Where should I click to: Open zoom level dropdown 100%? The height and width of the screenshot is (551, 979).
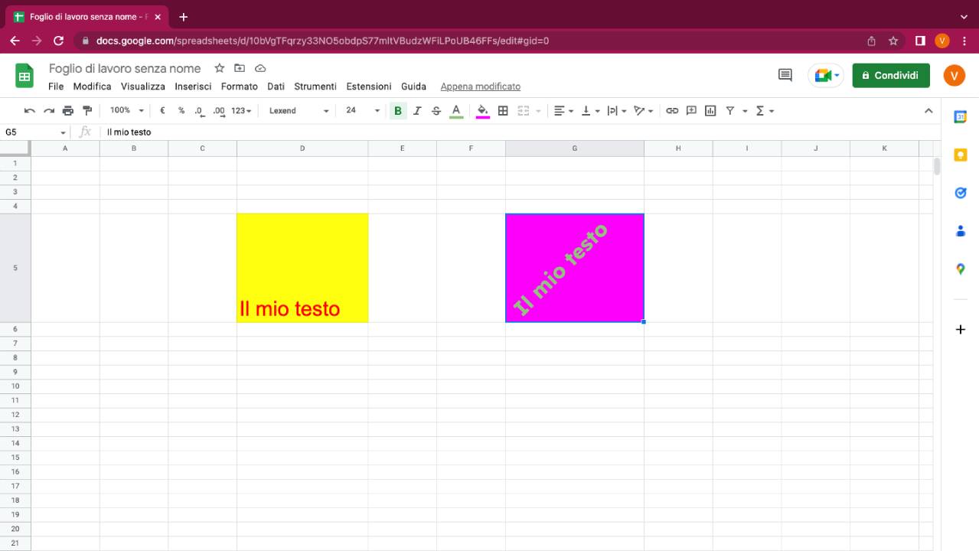click(x=126, y=111)
